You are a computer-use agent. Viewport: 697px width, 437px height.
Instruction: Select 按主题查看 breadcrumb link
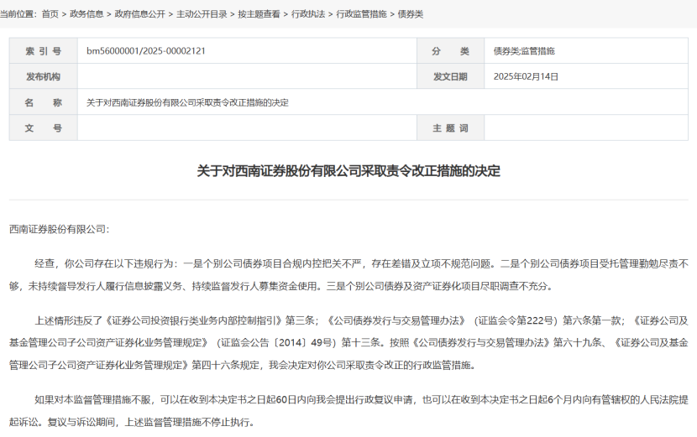pos(259,14)
